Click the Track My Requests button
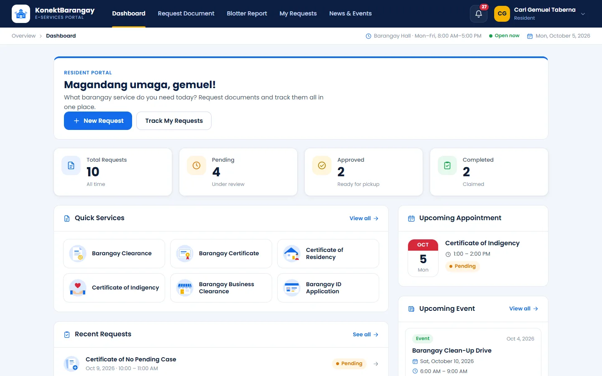The width and height of the screenshot is (602, 376). coord(174,121)
